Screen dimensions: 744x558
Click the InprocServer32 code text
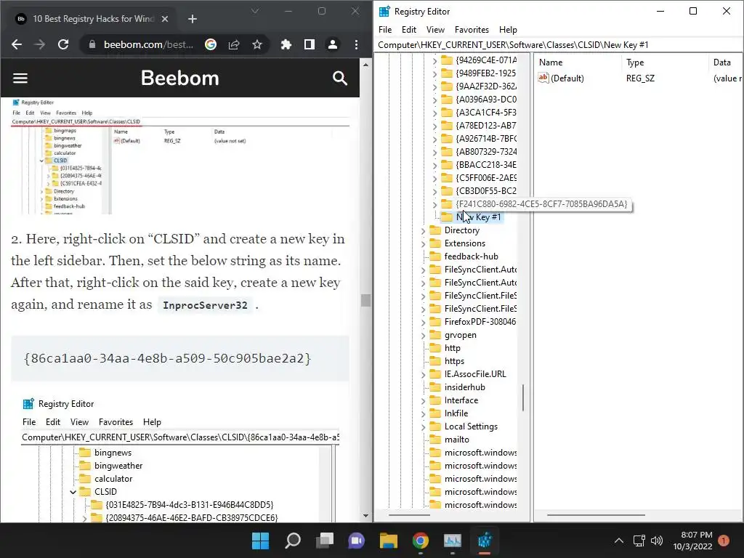click(x=205, y=305)
